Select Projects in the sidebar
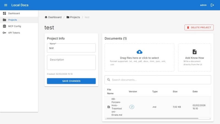Screen dimensions: 220x124 [12, 20]
